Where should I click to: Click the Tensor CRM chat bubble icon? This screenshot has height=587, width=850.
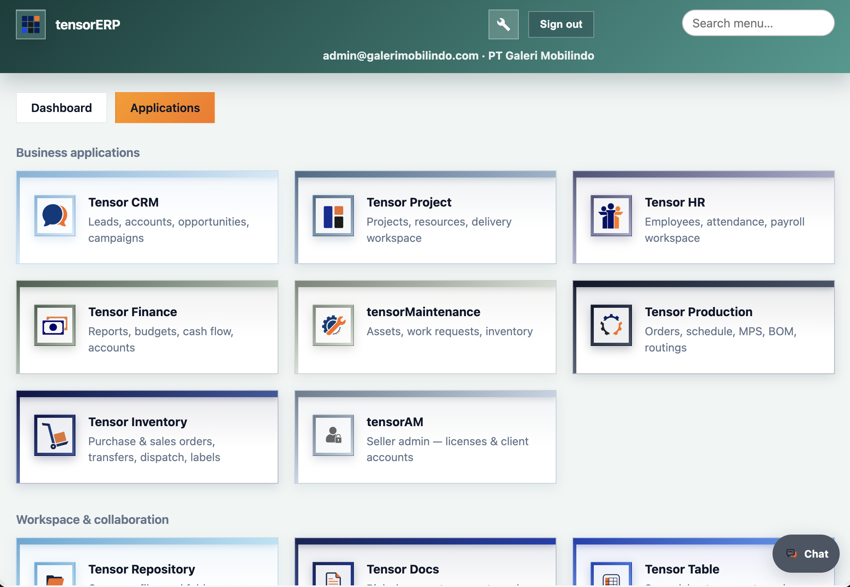coord(55,216)
